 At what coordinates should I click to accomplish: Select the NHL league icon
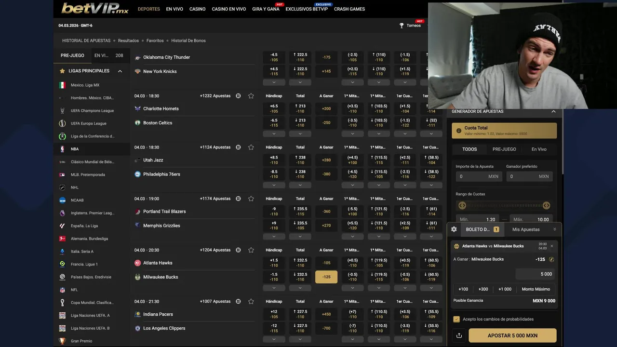pos(62,187)
